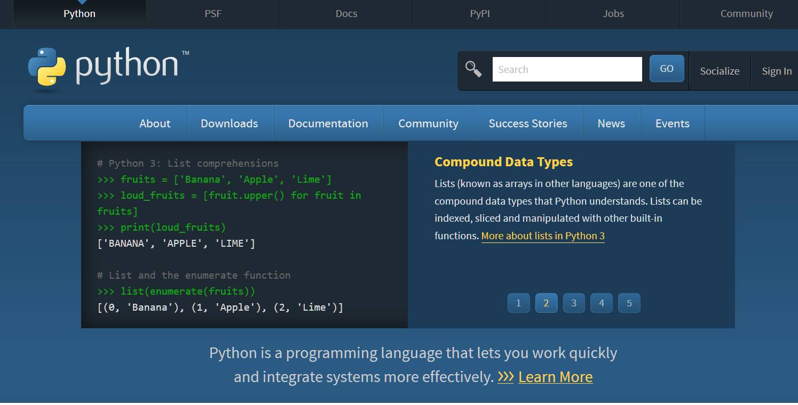798x405 pixels.
Task: Click the '>>> list(enumerate(fruits))' code line
Action: [176, 291]
